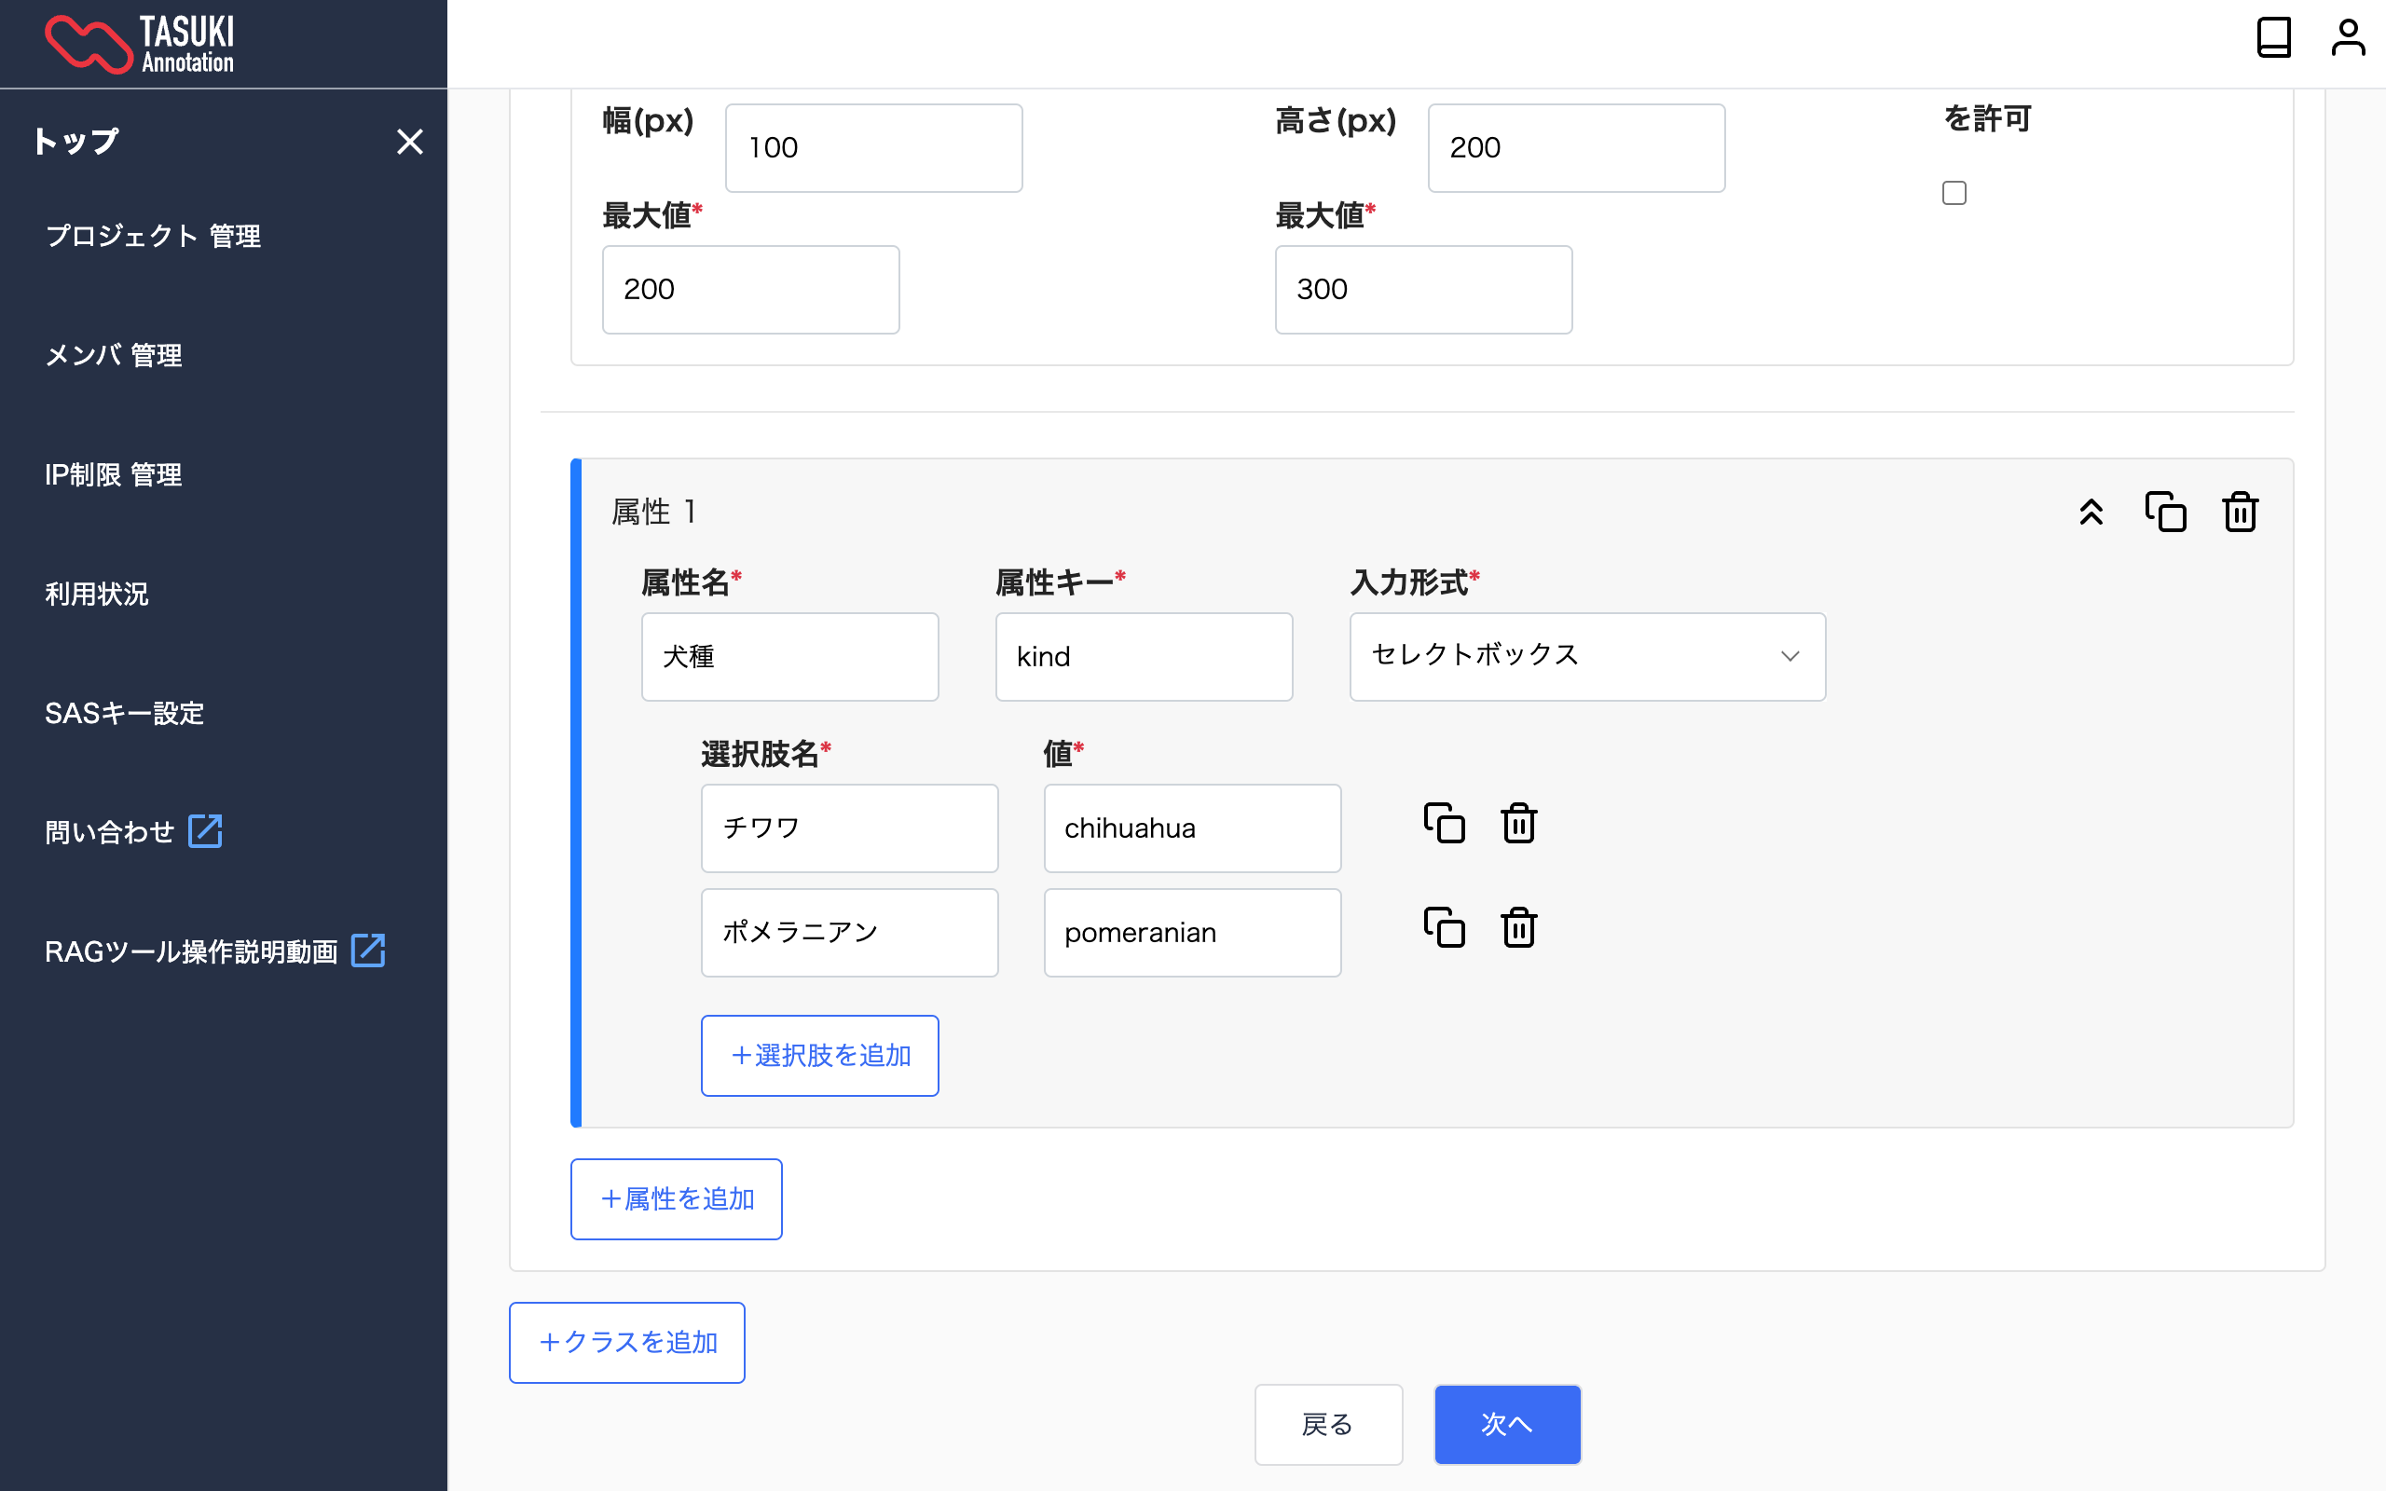Go to プロジェクト 管理 in sidebar
Viewport: 2386px width, 1491px height.
[153, 237]
